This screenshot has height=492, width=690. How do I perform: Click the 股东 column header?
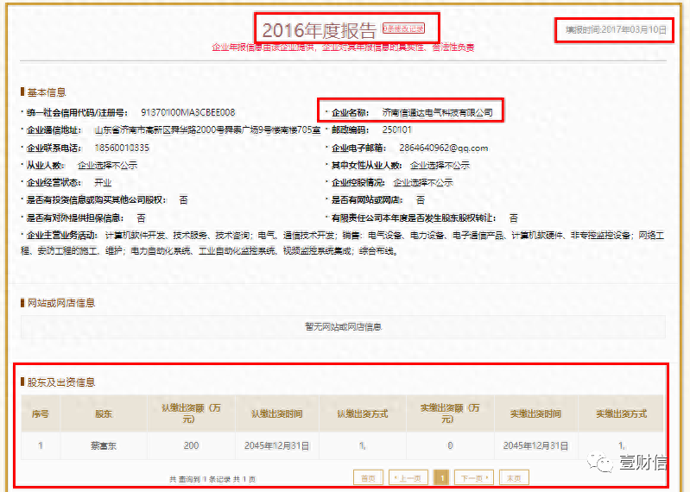(104, 413)
